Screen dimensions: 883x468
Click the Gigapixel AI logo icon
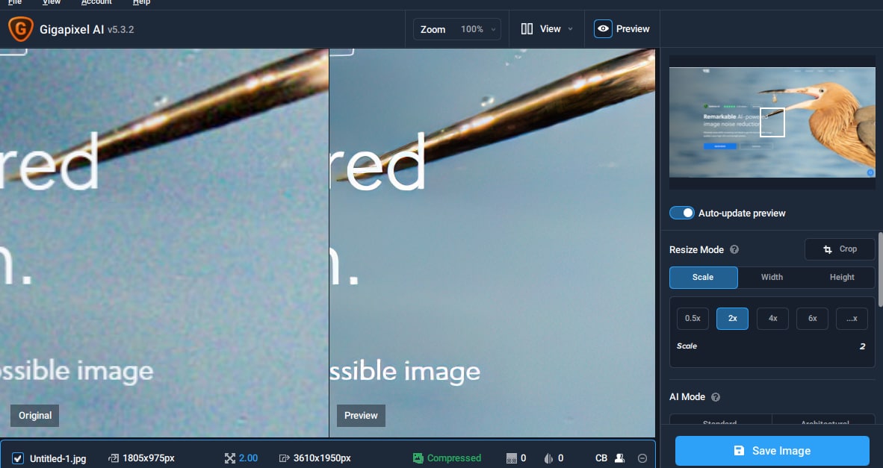(x=20, y=29)
